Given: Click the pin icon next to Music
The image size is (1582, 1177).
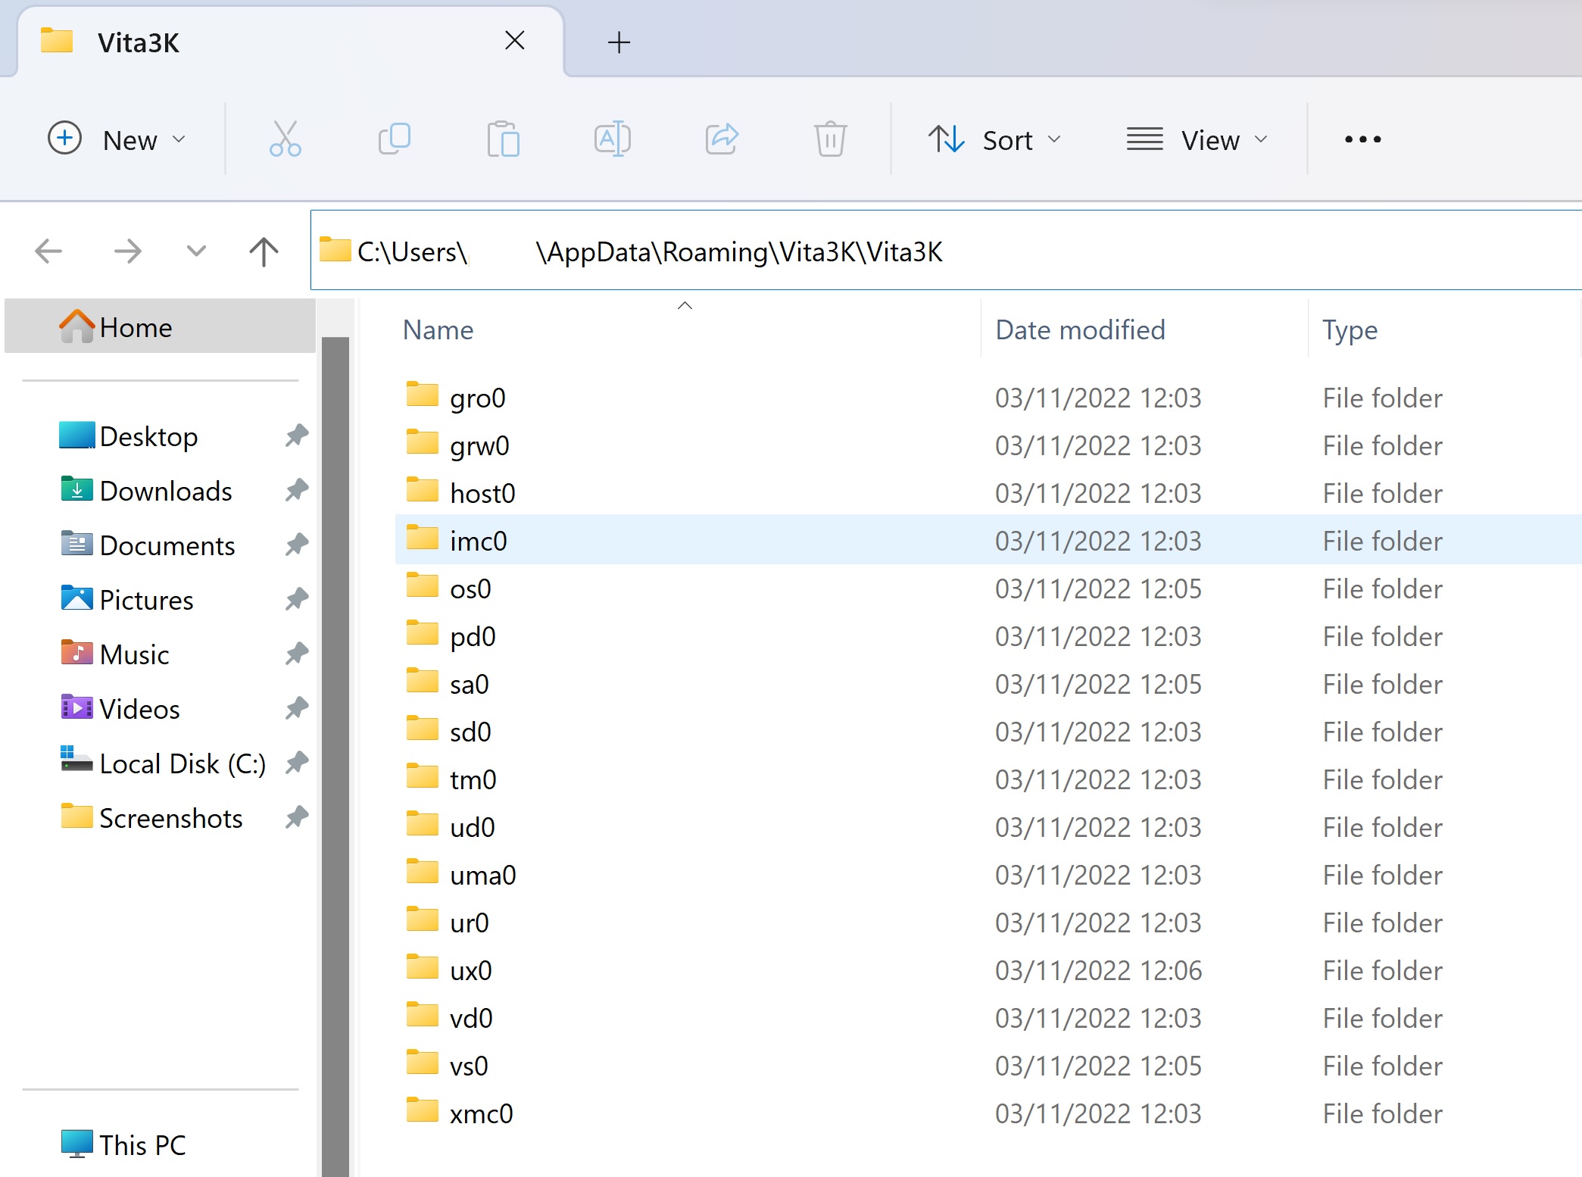Looking at the screenshot, I should [297, 654].
